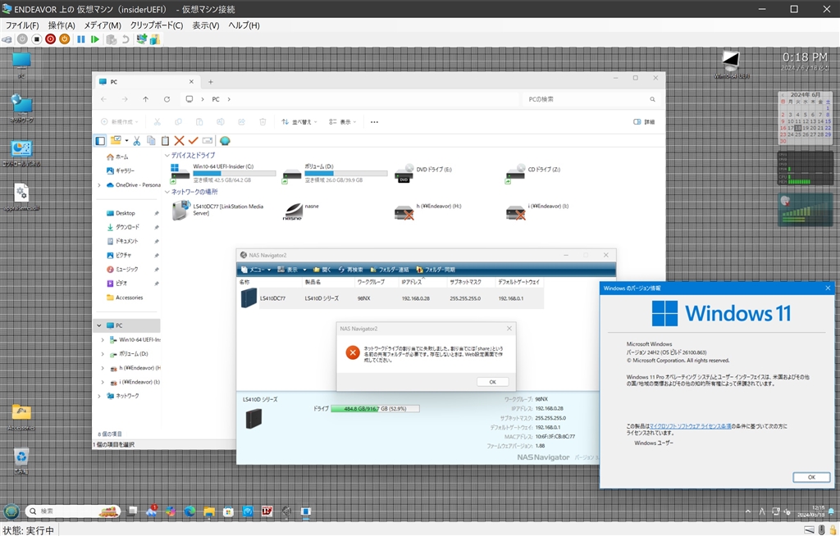Click the red Shut Down VM icon

coord(50,39)
